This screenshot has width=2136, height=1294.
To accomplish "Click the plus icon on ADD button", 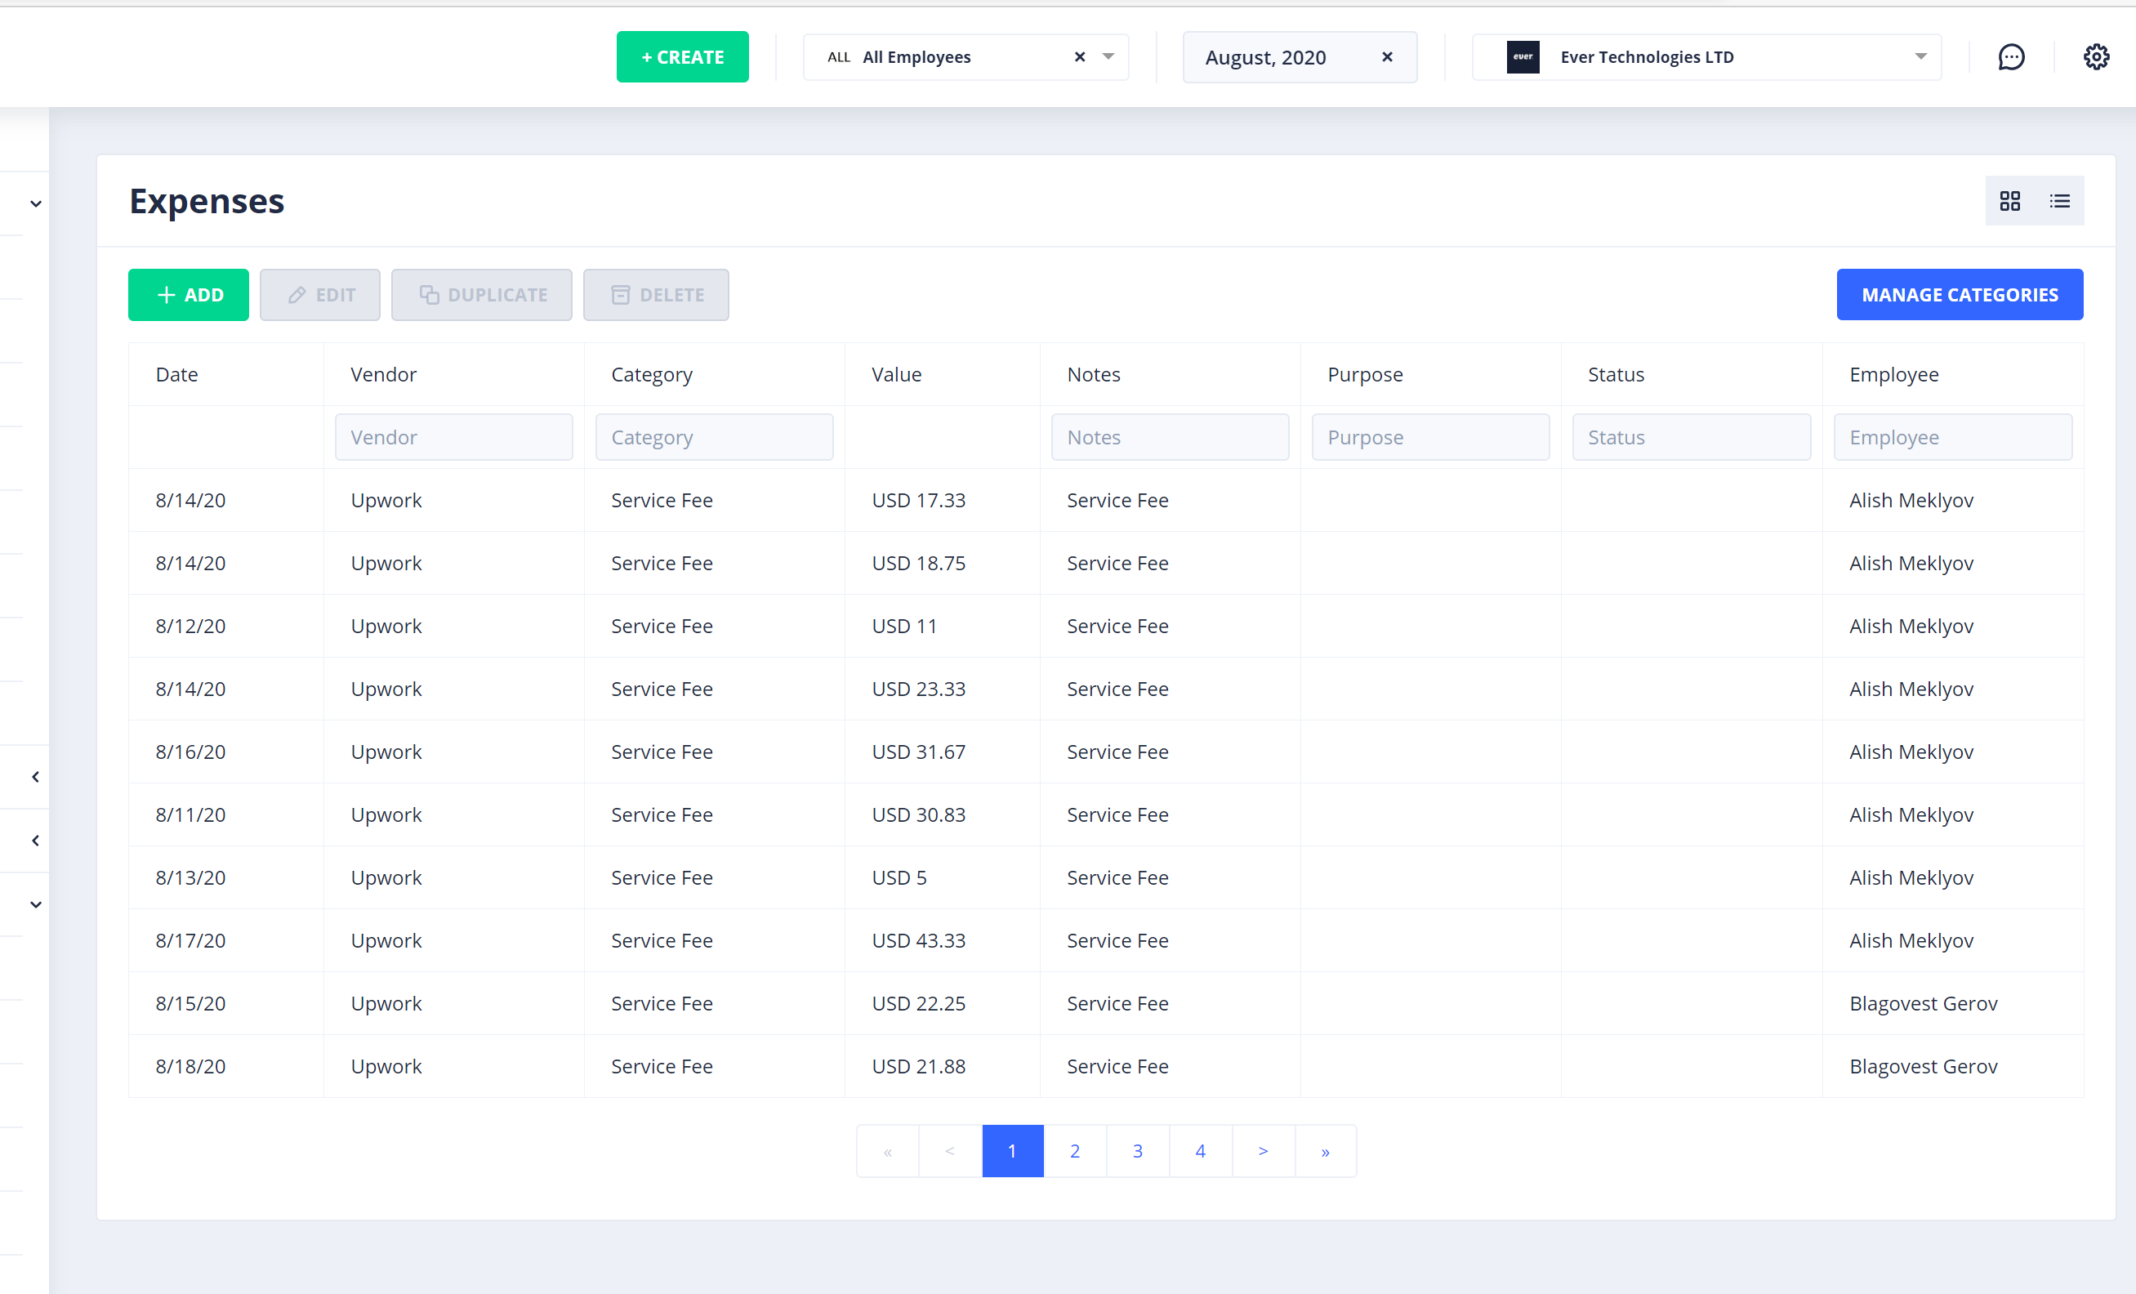I will coord(165,295).
